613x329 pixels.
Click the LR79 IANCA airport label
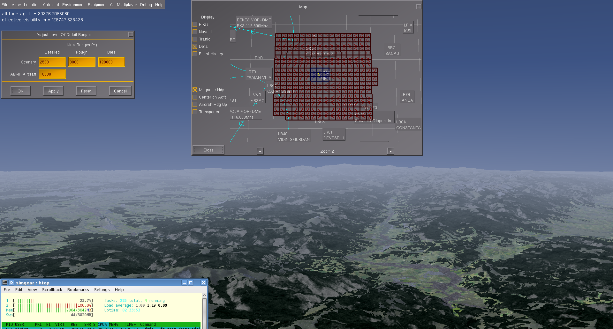407,97
